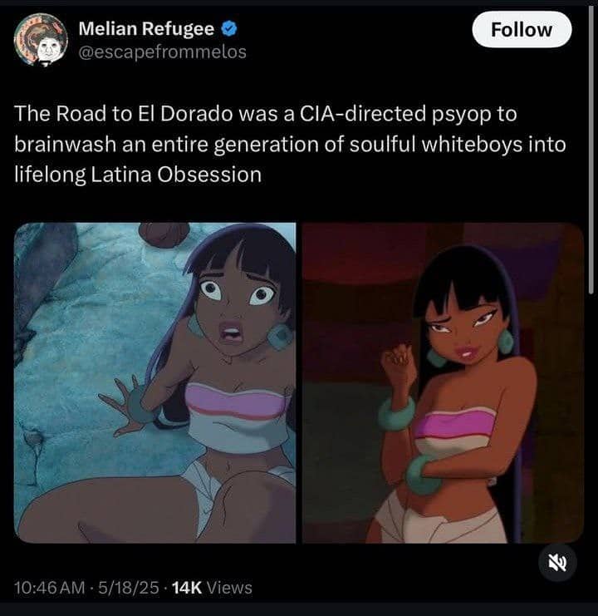Unmute the video with the speaker icon
Image resolution: width=598 pixels, height=616 pixels.
pos(557,563)
